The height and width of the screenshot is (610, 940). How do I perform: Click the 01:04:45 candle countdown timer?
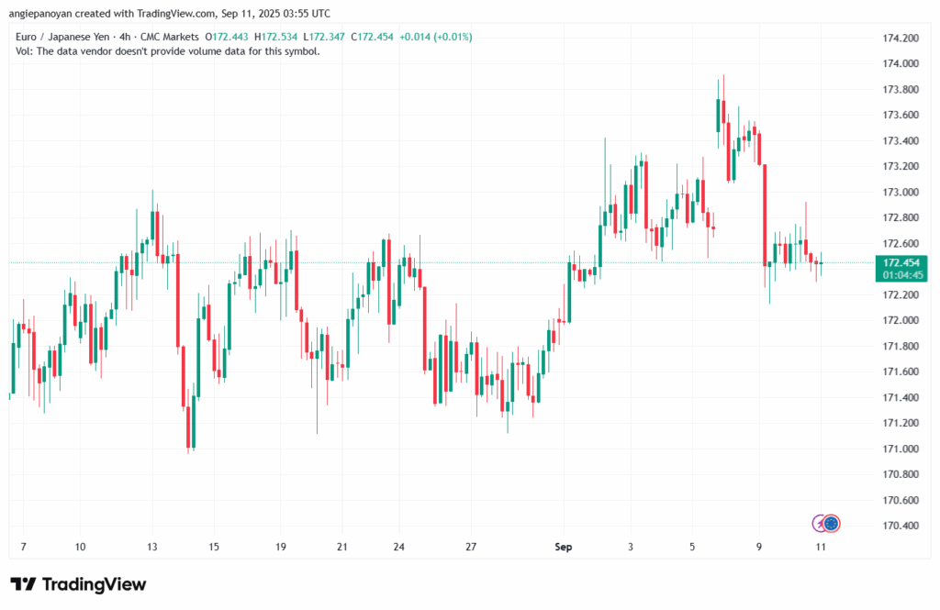903,275
